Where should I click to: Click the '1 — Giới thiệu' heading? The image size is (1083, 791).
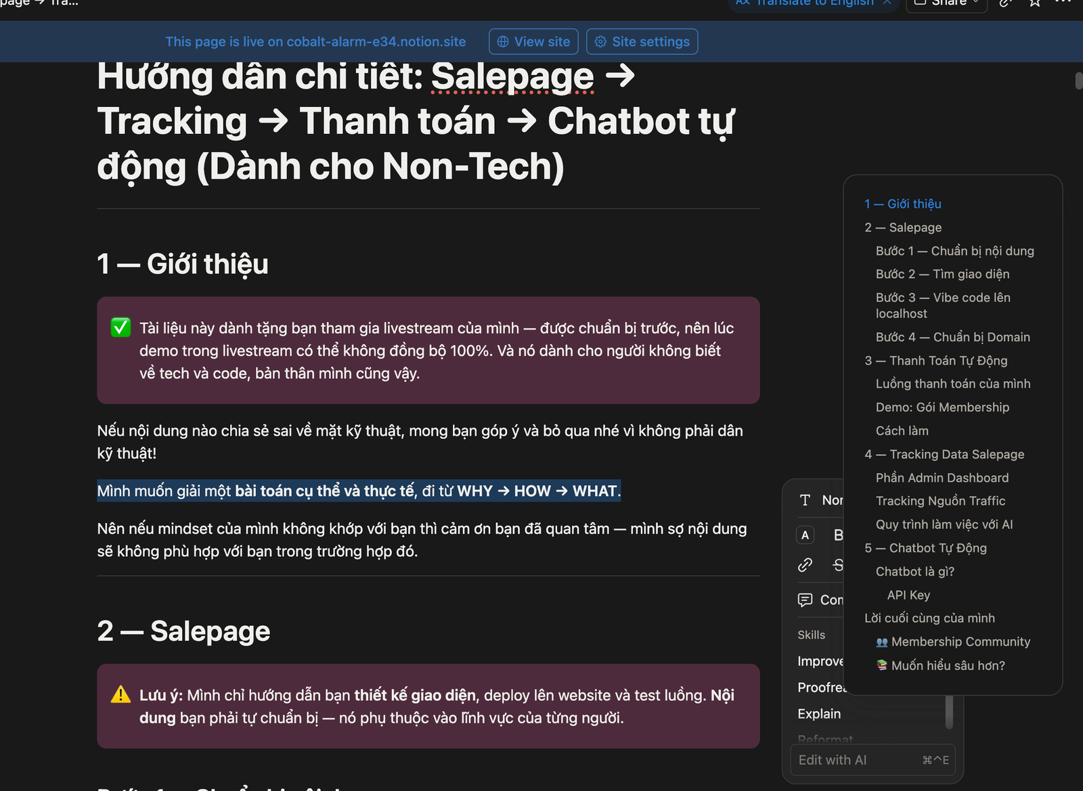coord(183,264)
